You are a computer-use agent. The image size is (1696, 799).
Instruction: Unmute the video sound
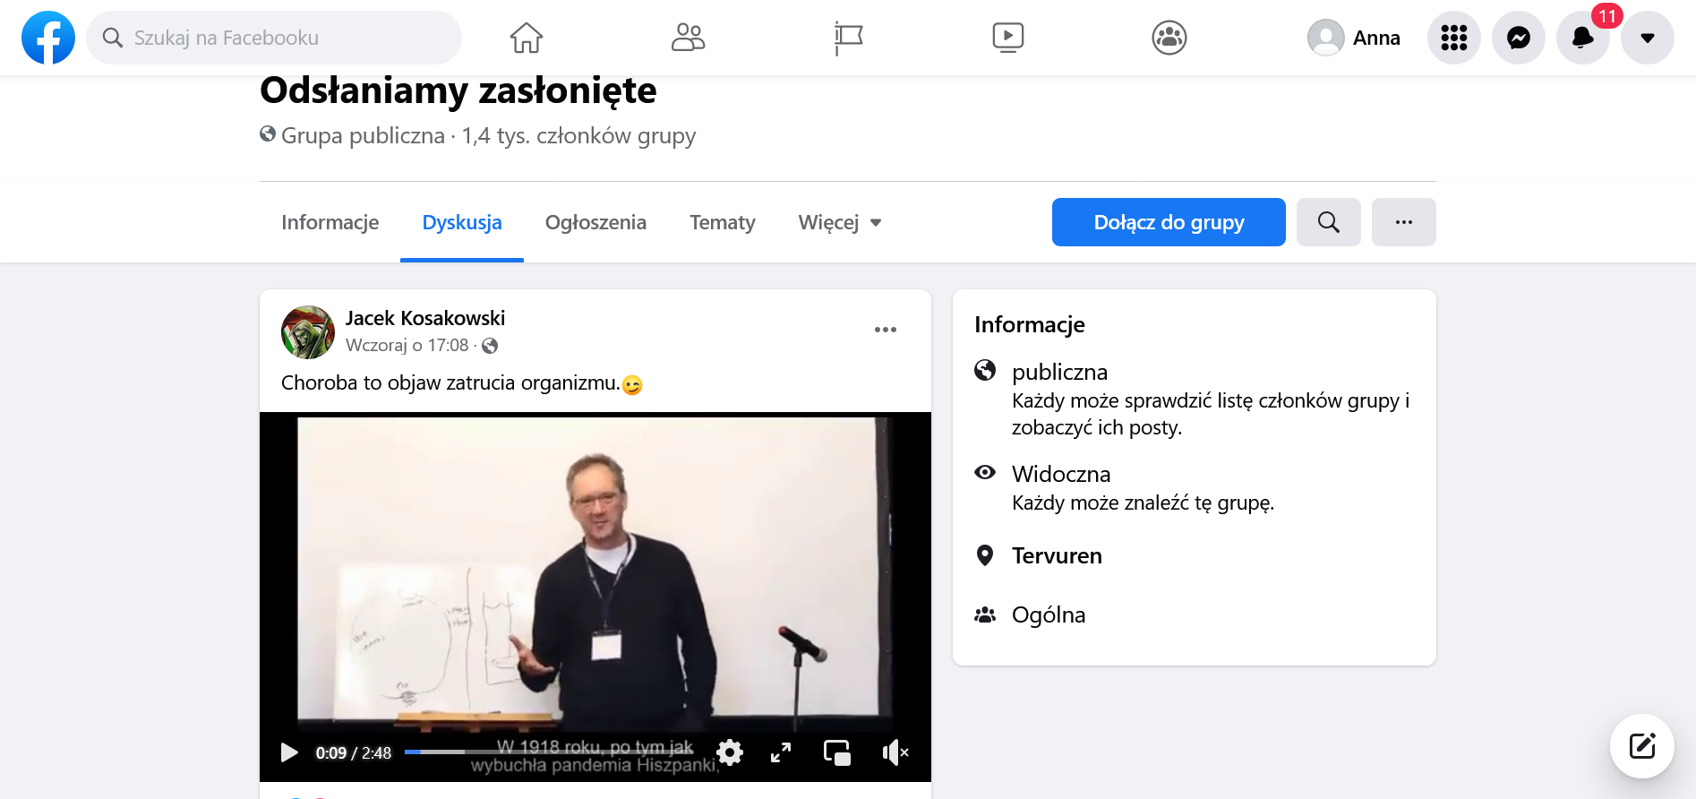tap(895, 752)
